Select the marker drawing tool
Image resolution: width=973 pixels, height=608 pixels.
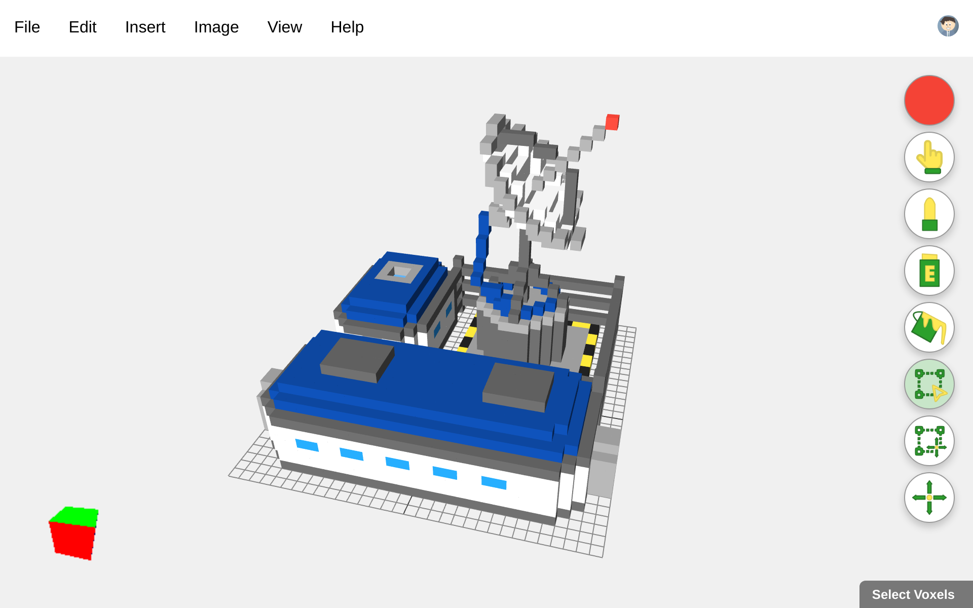point(929,214)
